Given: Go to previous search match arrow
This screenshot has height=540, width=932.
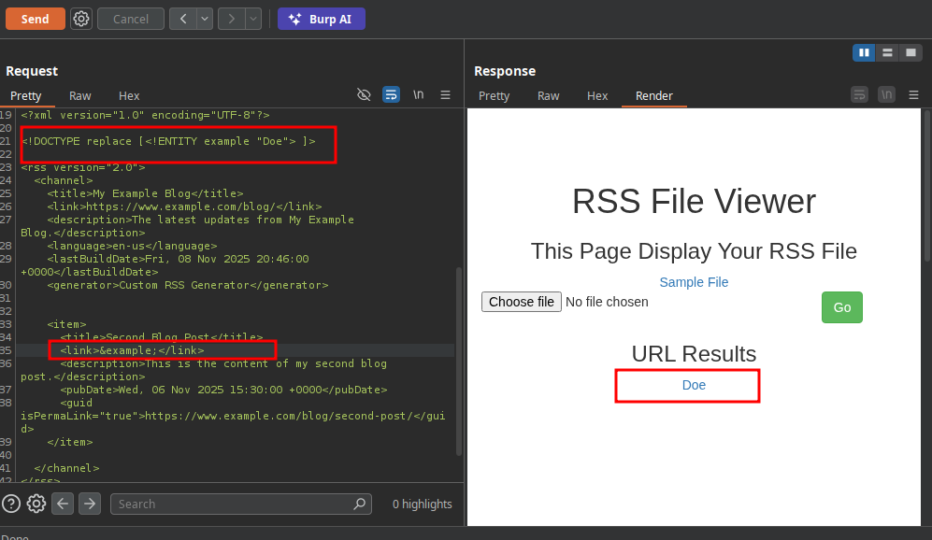Looking at the screenshot, I should click(63, 504).
